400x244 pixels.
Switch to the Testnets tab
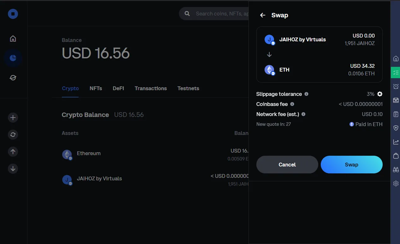[x=188, y=88]
